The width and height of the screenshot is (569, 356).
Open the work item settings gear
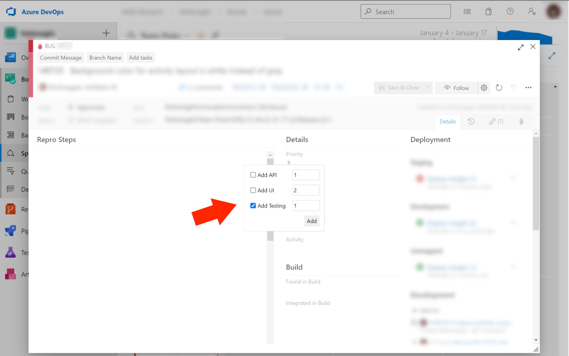(x=484, y=88)
